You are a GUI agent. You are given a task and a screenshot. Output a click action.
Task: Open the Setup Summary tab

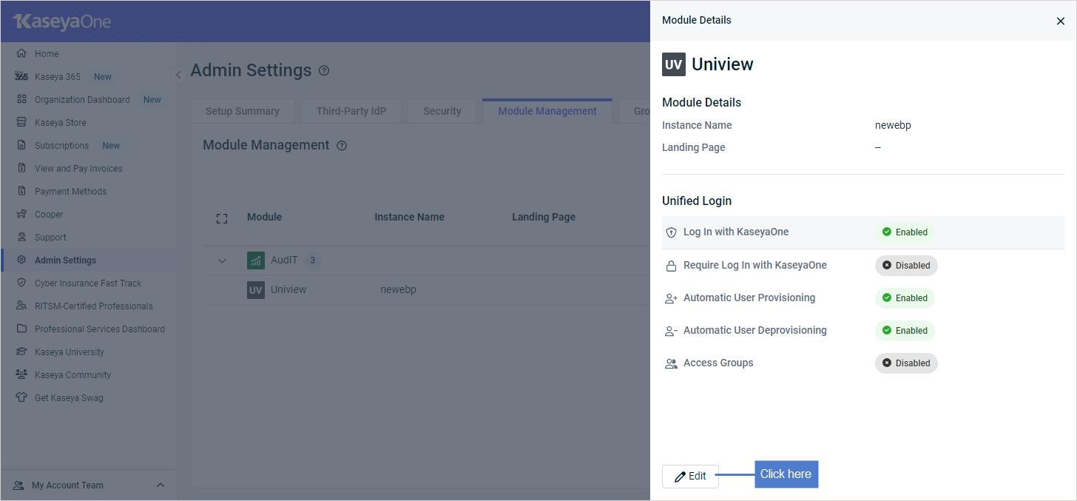(x=243, y=111)
